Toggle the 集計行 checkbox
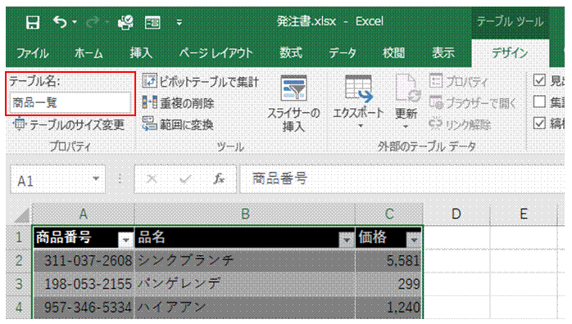The image size is (572, 324). point(539,102)
